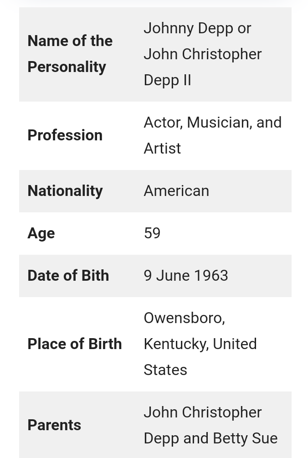Select the '9 June 1963' date
This screenshot has height=458, width=308.
coord(186,275)
